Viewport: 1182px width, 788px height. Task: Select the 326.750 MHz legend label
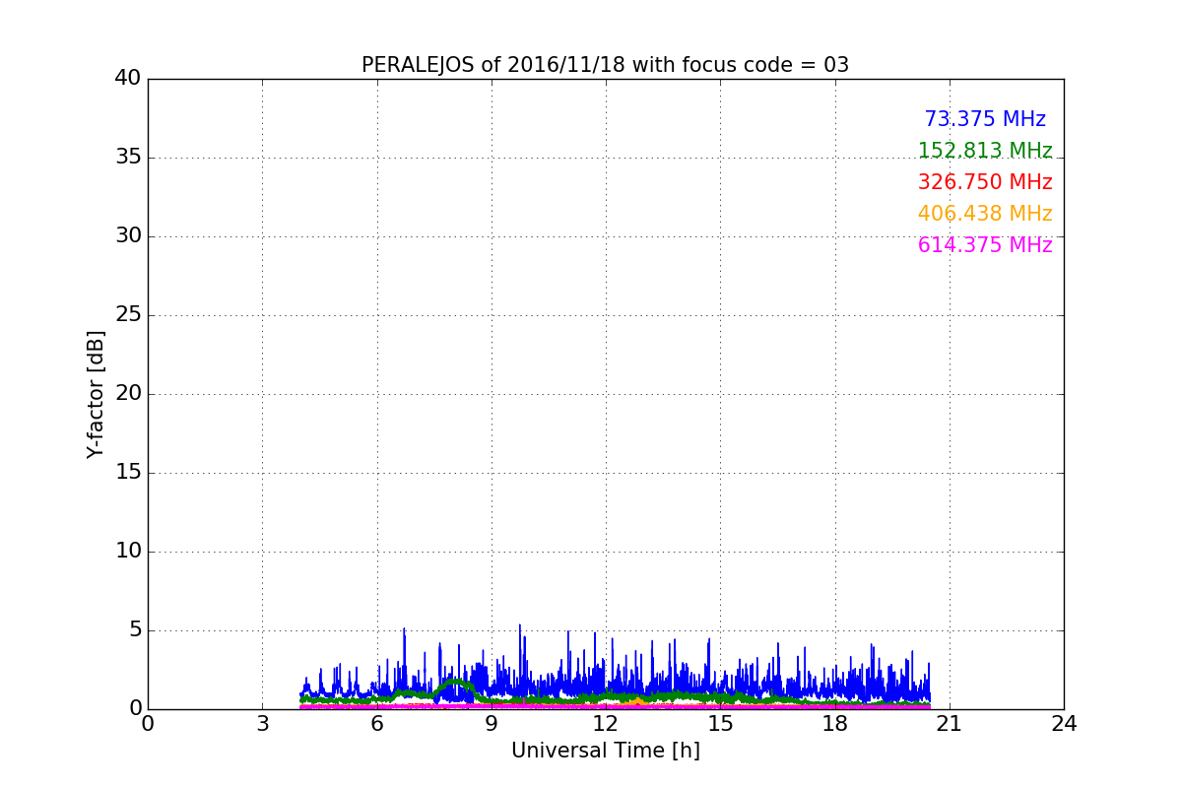(985, 182)
